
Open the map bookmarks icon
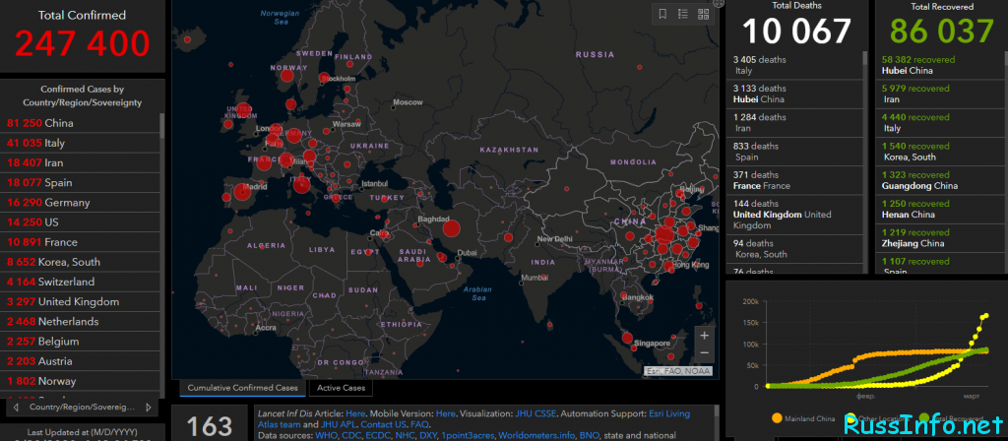pos(662,14)
